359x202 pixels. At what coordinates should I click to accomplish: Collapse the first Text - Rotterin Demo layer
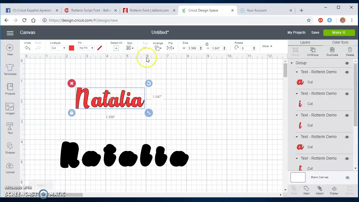297,72
